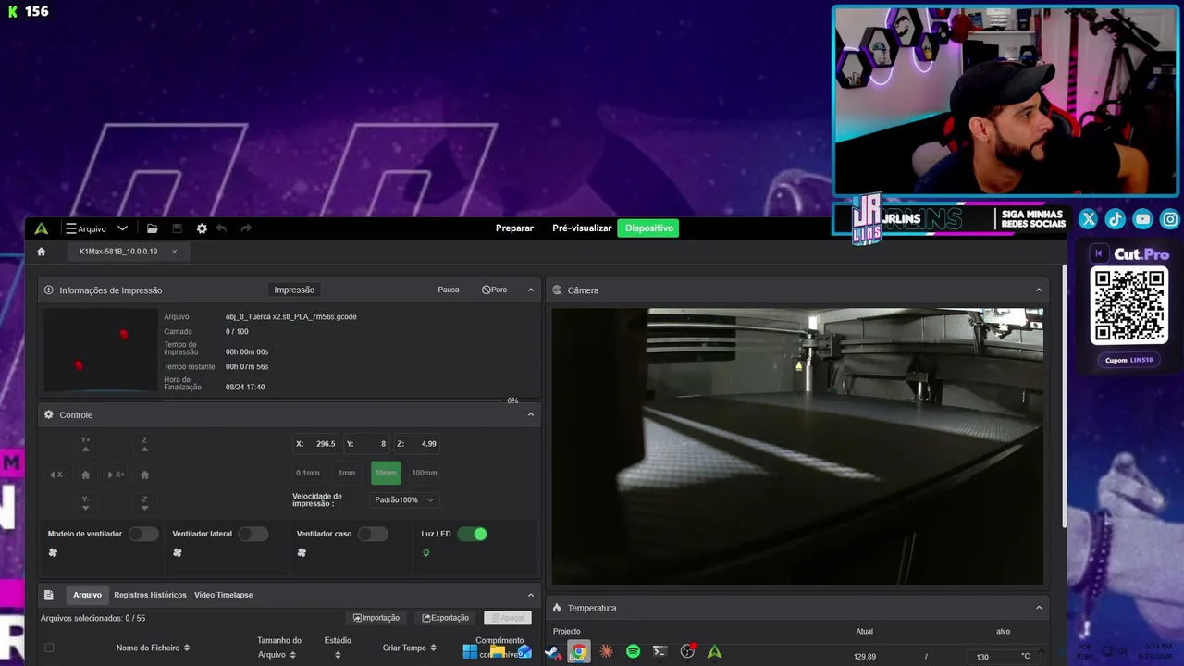Open Spotify from the taskbar
The height and width of the screenshot is (666, 1184).
point(633,652)
